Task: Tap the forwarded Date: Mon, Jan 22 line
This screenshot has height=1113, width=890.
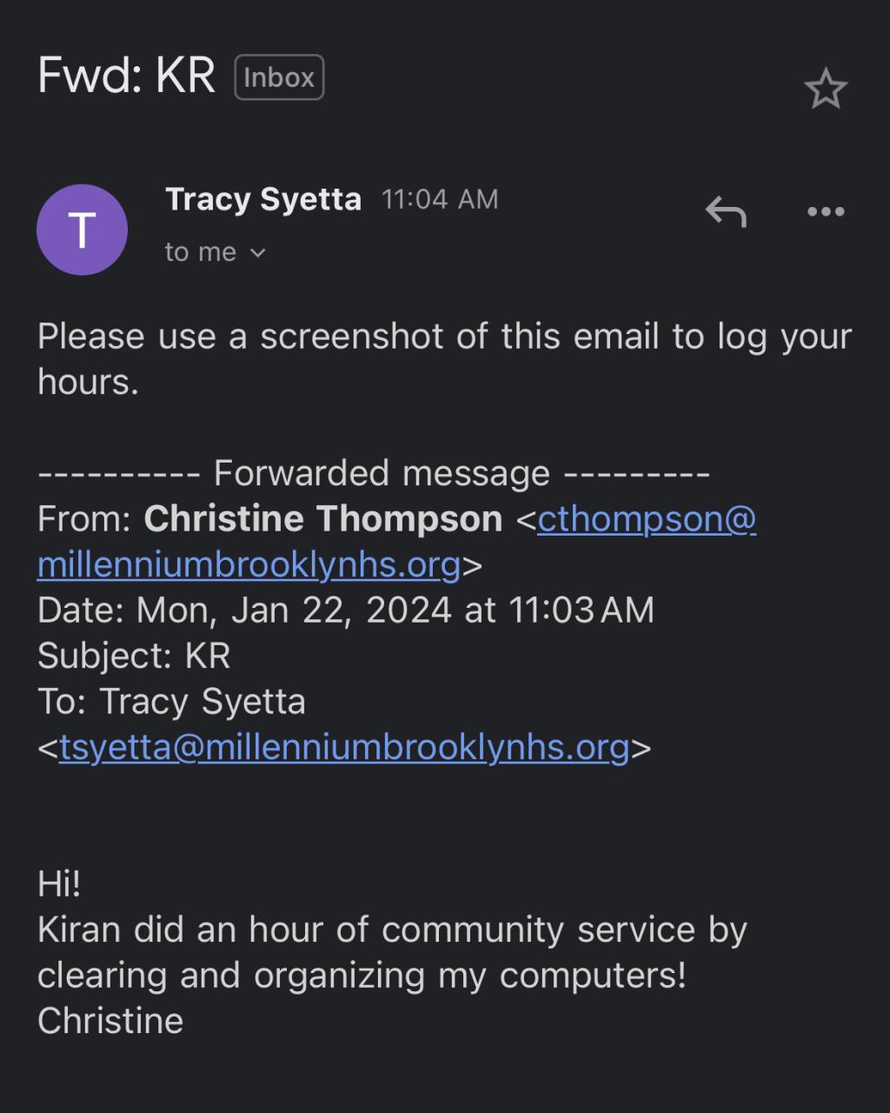Action: point(345,610)
